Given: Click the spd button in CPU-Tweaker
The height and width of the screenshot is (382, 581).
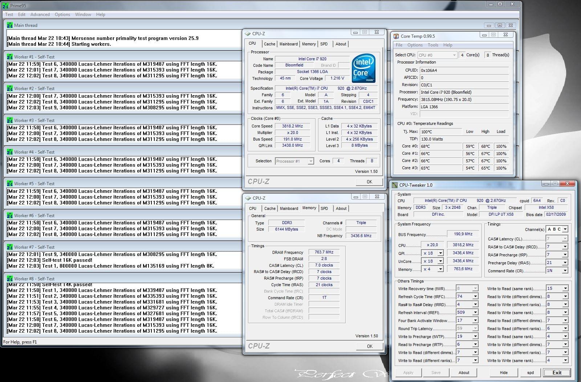Looking at the screenshot, I should click(x=531, y=373).
